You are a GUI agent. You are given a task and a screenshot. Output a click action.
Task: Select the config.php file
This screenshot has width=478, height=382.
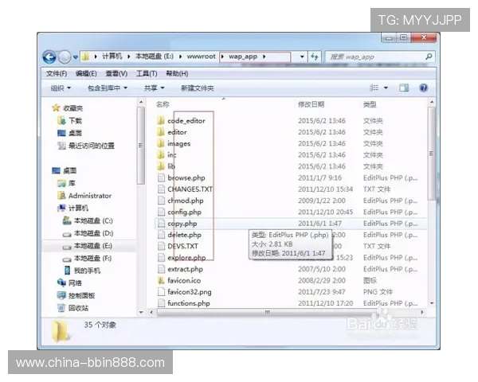tap(185, 212)
